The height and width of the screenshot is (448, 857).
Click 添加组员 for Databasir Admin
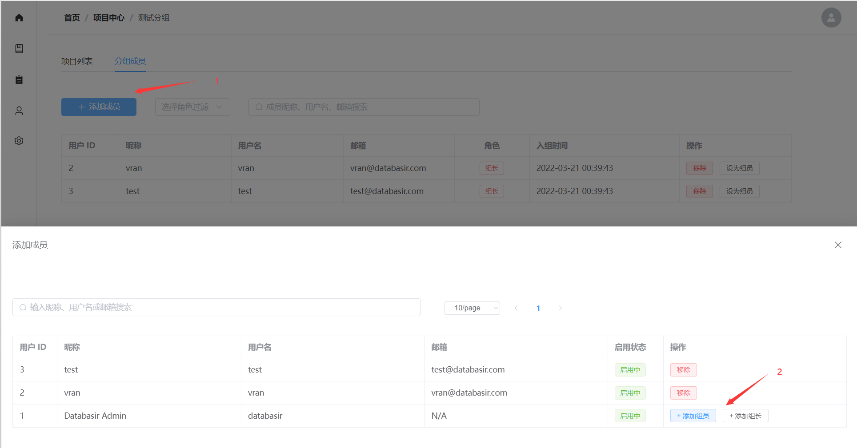(x=693, y=416)
